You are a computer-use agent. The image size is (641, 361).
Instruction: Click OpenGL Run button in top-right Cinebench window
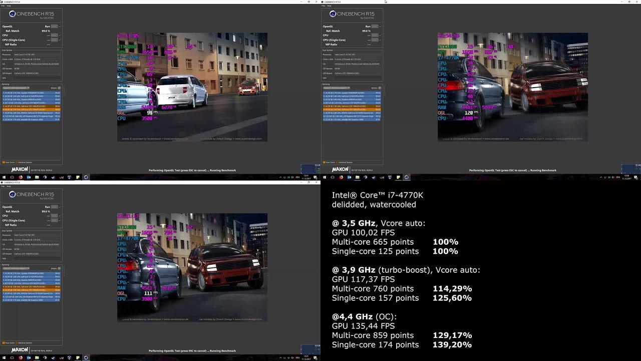(x=375, y=26)
